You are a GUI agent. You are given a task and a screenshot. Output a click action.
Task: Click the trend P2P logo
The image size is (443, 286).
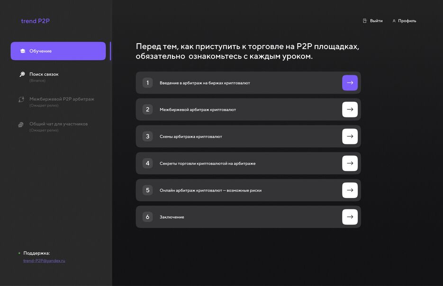(x=36, y=21)
